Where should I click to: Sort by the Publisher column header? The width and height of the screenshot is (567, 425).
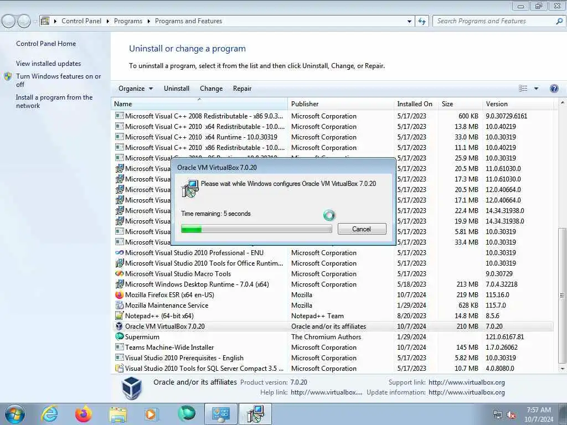(341, 103)
